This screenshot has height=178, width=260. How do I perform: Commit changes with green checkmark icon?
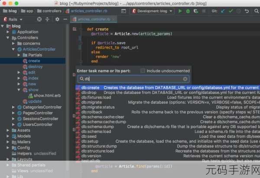point(231,11)
